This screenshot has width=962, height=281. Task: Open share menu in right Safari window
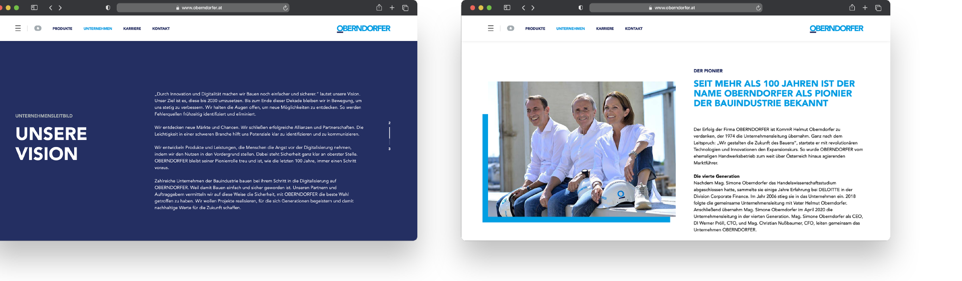point(852,7)
